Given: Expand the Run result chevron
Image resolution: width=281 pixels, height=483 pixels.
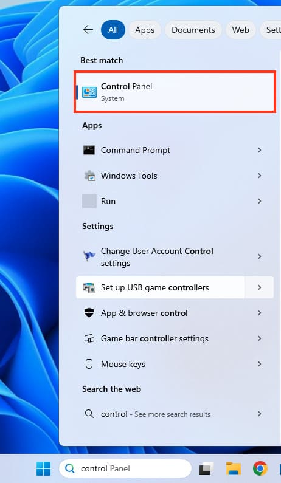Looking at the screenshot, I should [259, 201].
